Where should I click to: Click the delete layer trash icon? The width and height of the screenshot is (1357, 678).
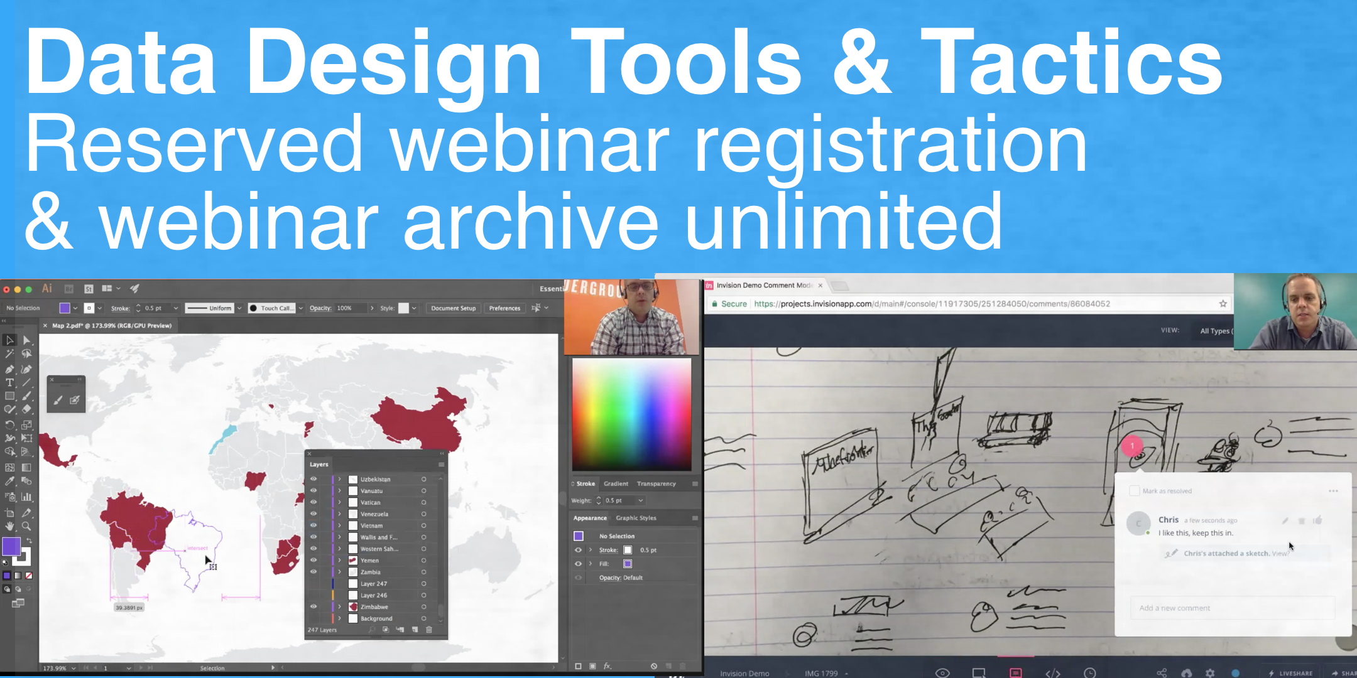click(429, 630)
